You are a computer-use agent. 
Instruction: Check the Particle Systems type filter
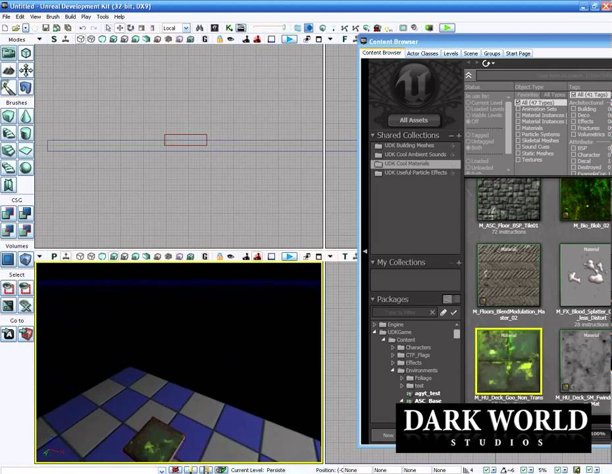tap(518, 134)
